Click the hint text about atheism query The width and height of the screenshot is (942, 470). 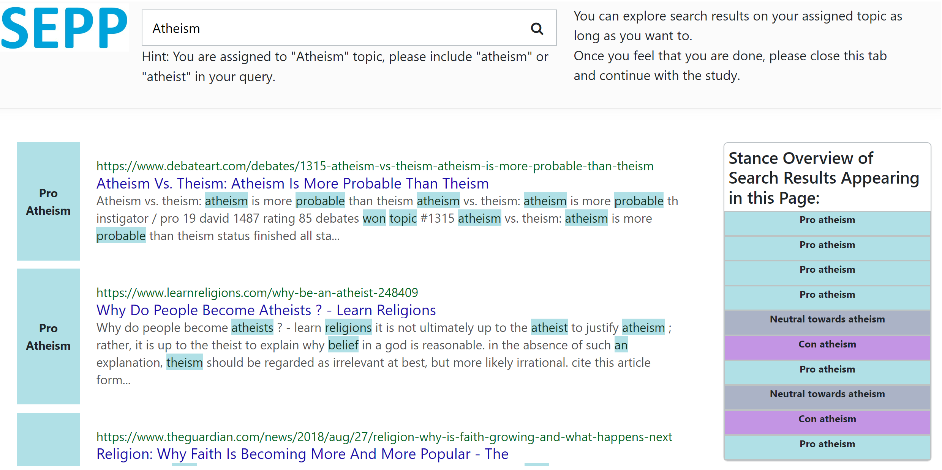click(345, 66)
